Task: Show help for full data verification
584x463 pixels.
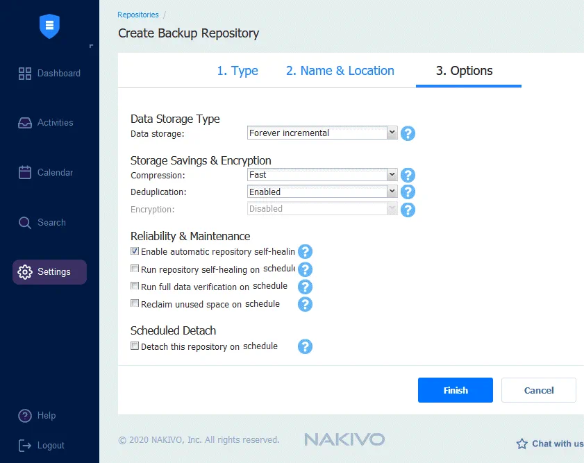Action: pos(305,287)
